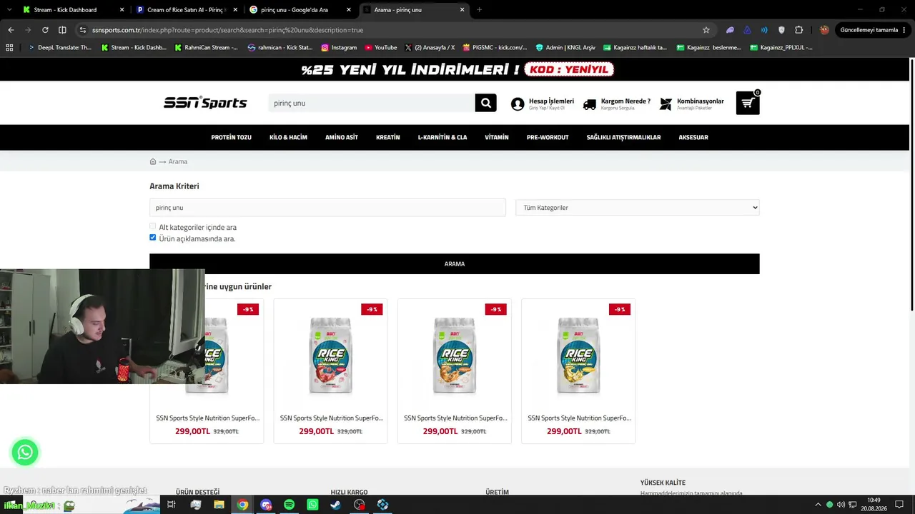Click the Kargom Nerede truck icon

590,104
